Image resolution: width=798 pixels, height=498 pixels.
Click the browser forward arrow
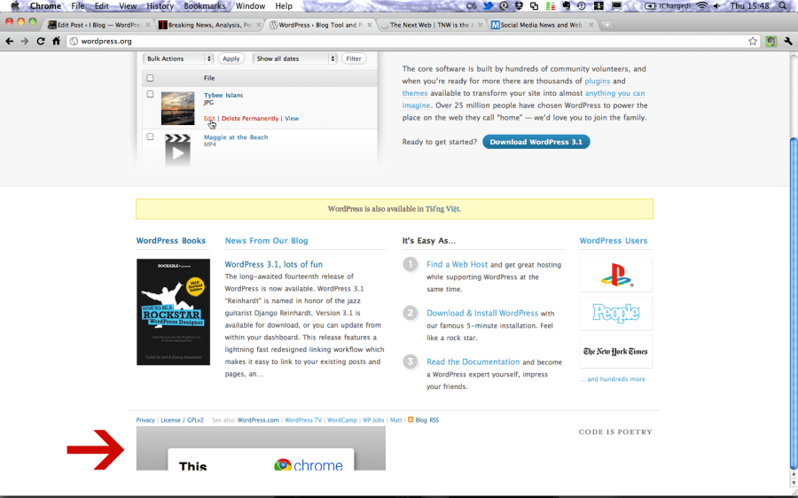[x=25, y=41]
